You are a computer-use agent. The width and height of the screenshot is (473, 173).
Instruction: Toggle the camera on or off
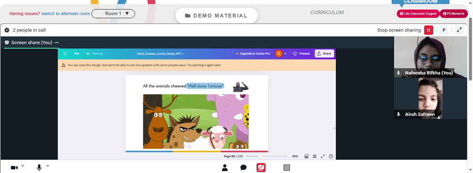(x=14, y=168)
